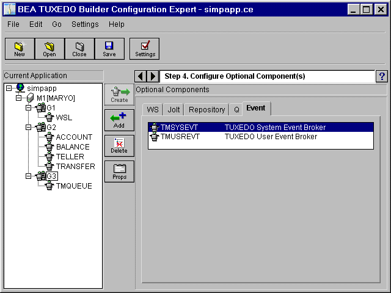Open the Edit menu
The height and width of the screenshot is (293, 391).
[x=35, y=24]
